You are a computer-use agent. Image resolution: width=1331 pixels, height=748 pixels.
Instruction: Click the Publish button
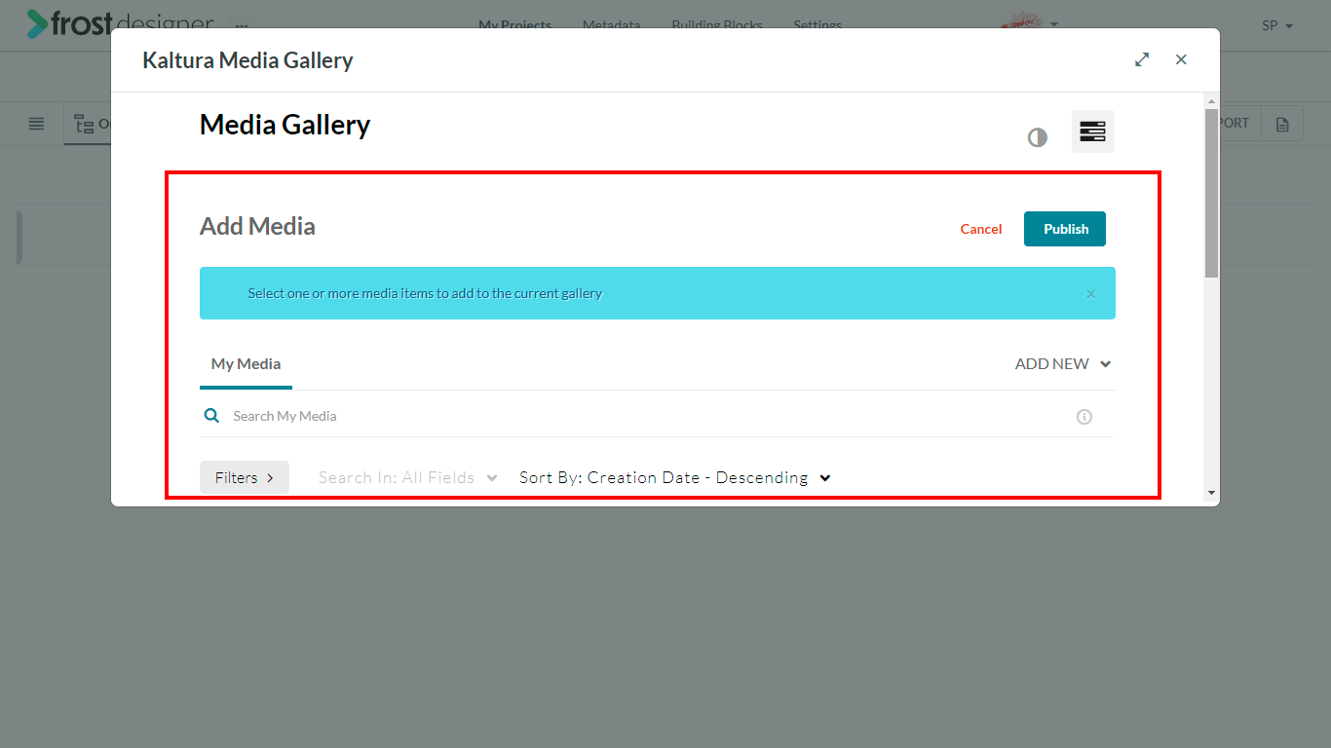(1065, 229)
